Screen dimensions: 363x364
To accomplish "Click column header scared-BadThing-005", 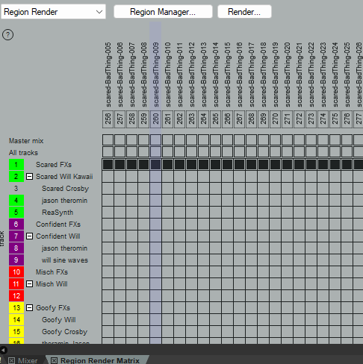I will 108,75.
